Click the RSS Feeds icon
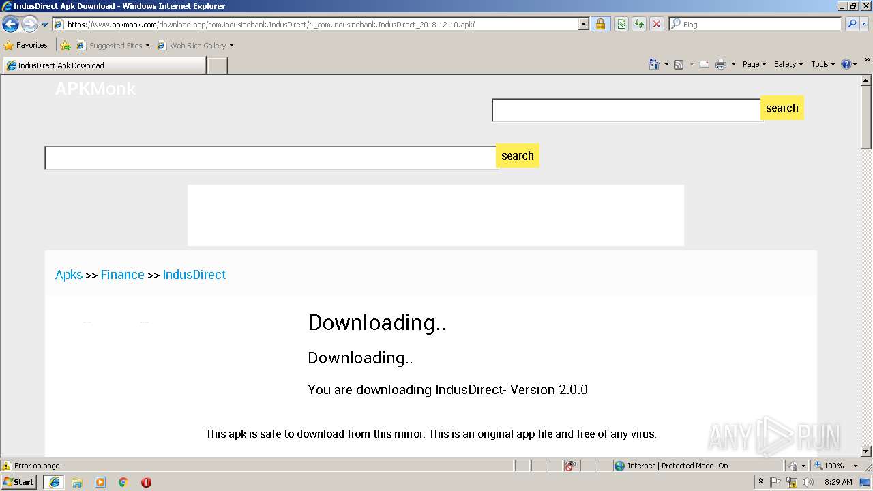The width and height of the screenshot is (873, 491). 679,64
